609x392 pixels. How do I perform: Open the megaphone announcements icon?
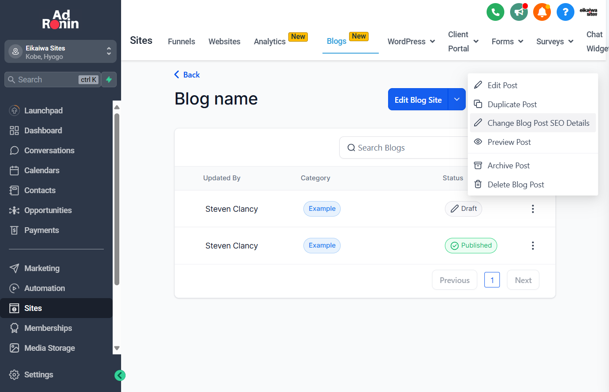pos(519,12)
